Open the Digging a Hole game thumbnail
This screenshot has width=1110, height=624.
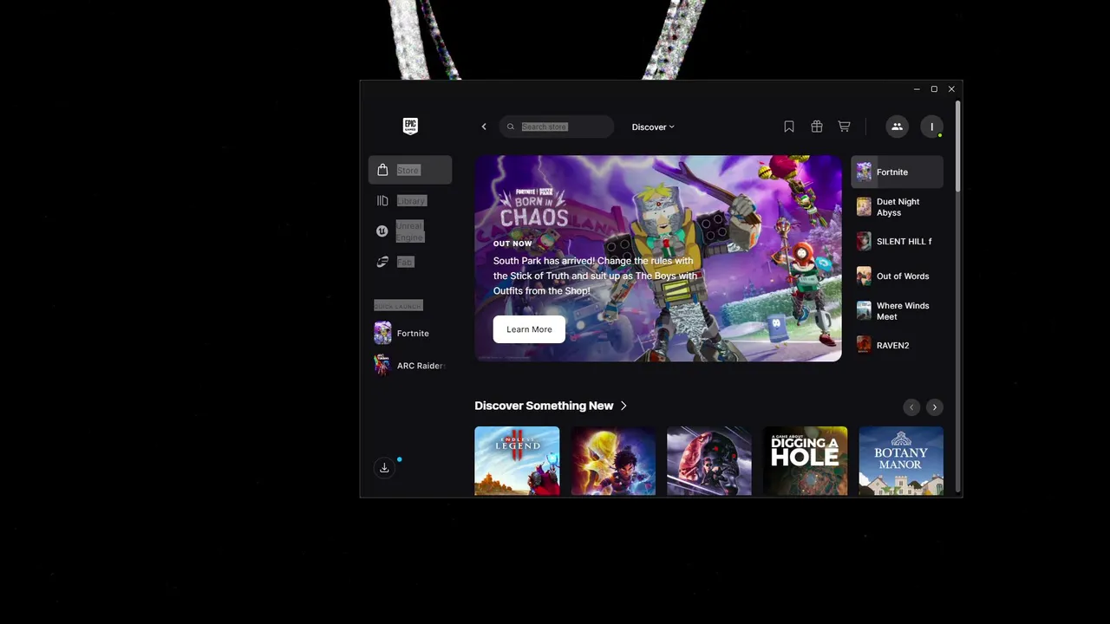(x=805, y=461)
